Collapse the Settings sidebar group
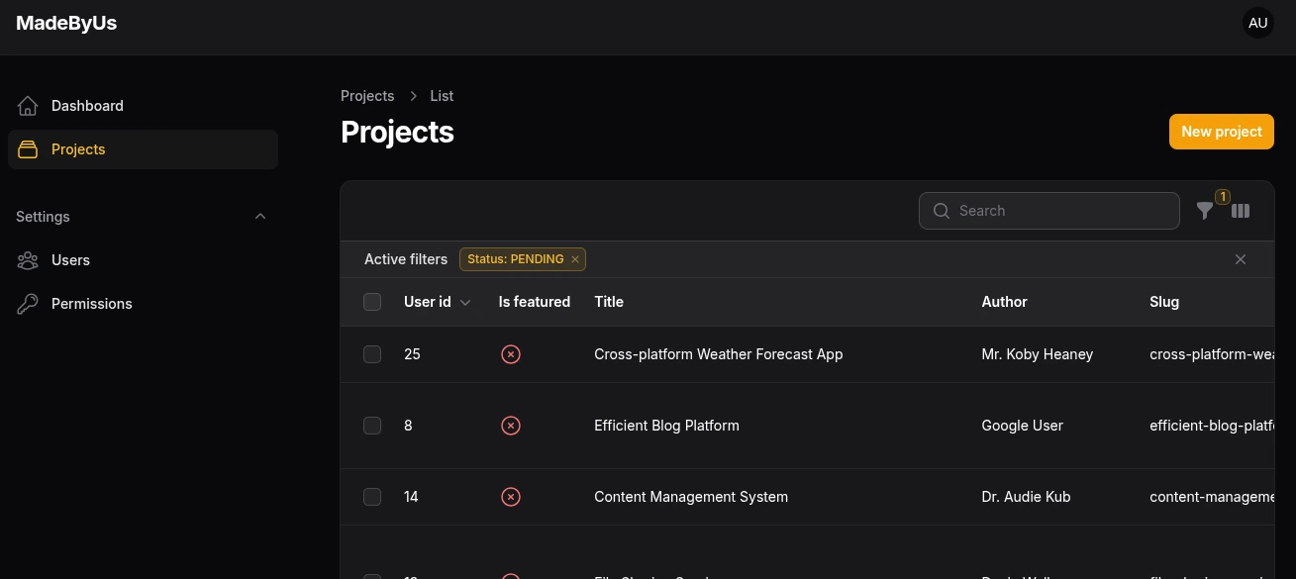 260,217
